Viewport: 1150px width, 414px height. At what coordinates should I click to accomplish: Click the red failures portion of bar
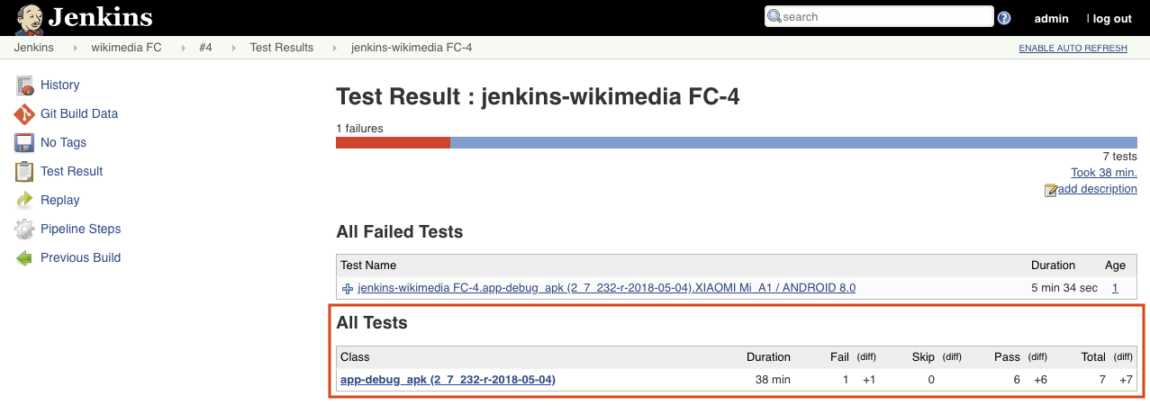pyautogui.click(x=393, y=142)
